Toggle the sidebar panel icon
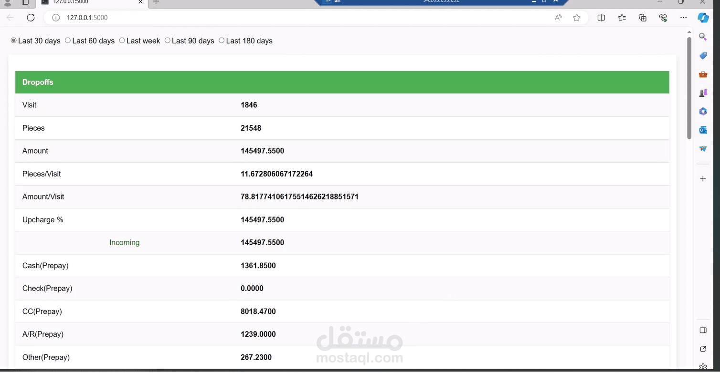This screenshot has height=373, width=720. pos(703,331)
